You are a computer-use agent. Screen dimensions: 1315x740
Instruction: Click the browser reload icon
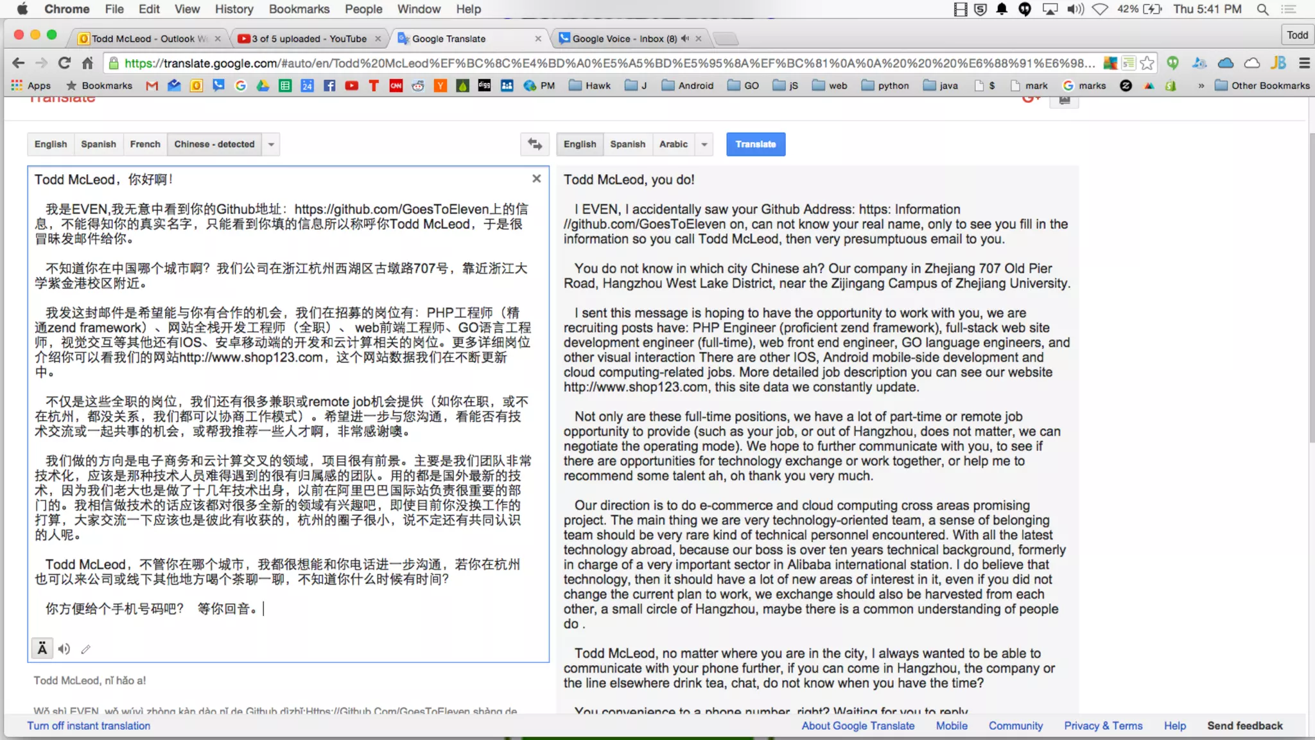click(x=64, y=63)
